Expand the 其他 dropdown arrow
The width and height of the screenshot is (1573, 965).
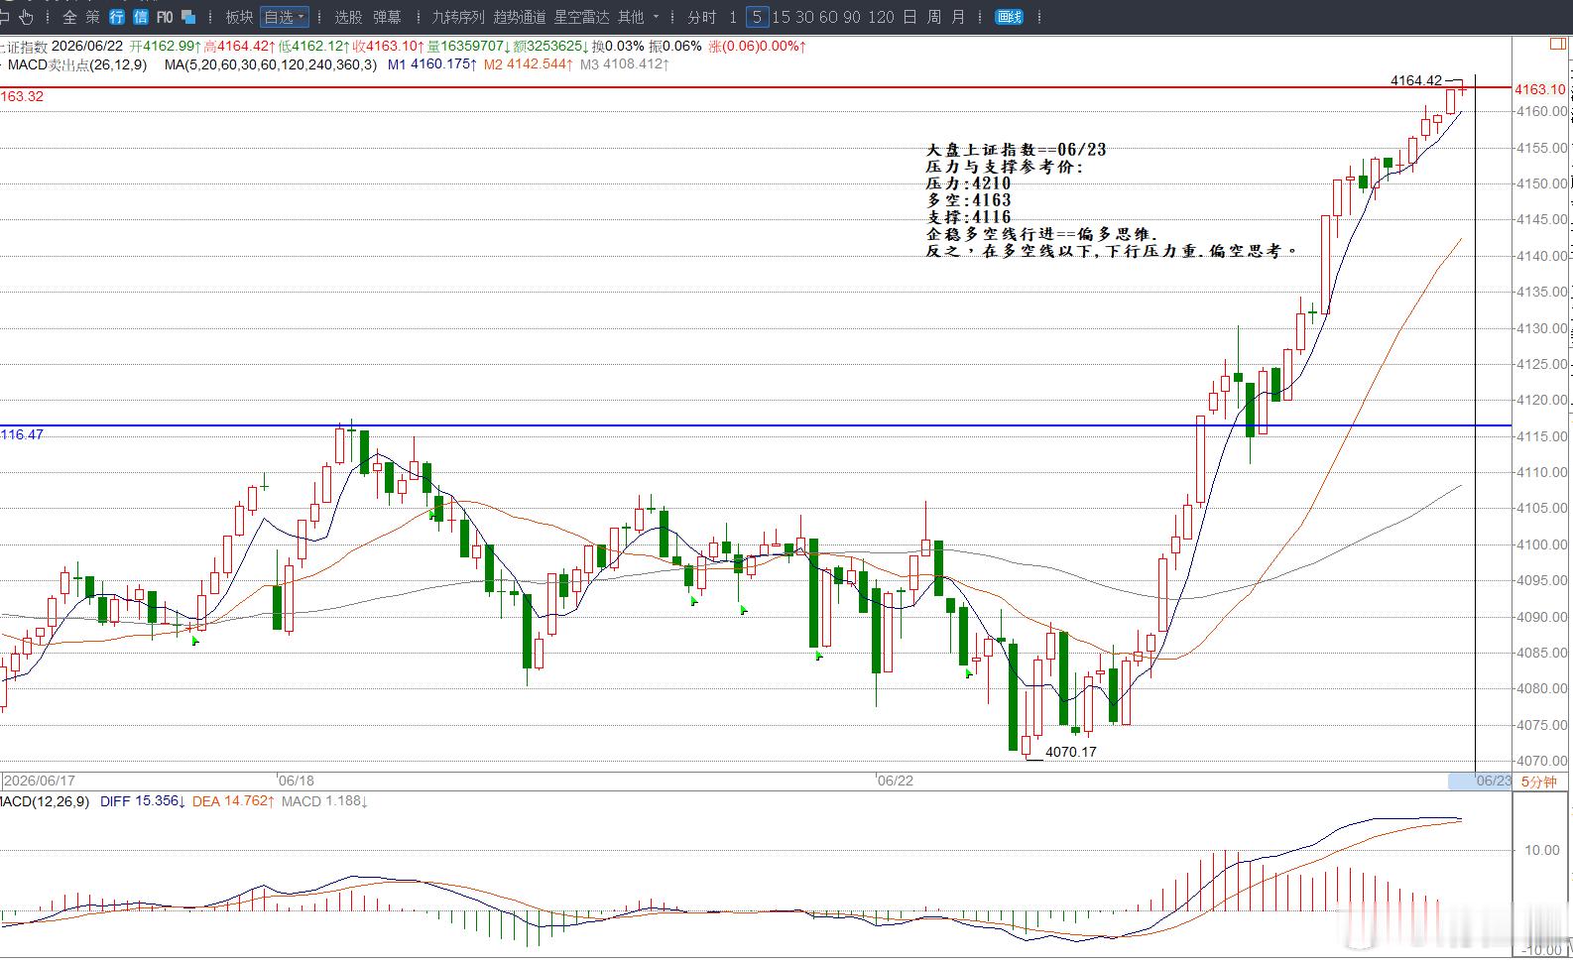(656, 17)
